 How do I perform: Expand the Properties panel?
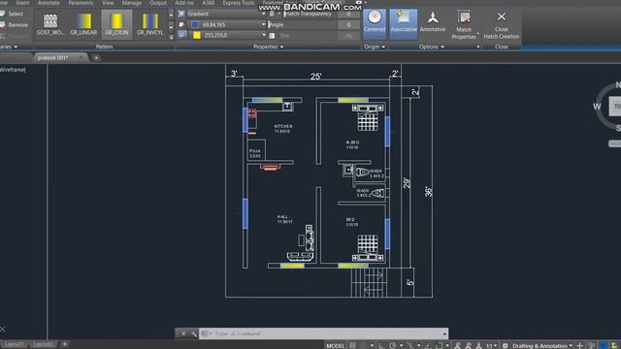point(268,47)
